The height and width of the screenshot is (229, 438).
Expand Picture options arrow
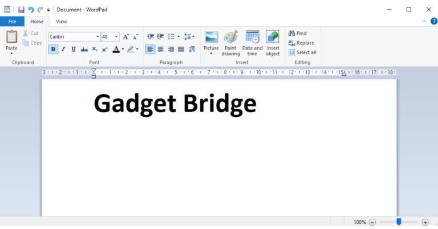[211, 54]
